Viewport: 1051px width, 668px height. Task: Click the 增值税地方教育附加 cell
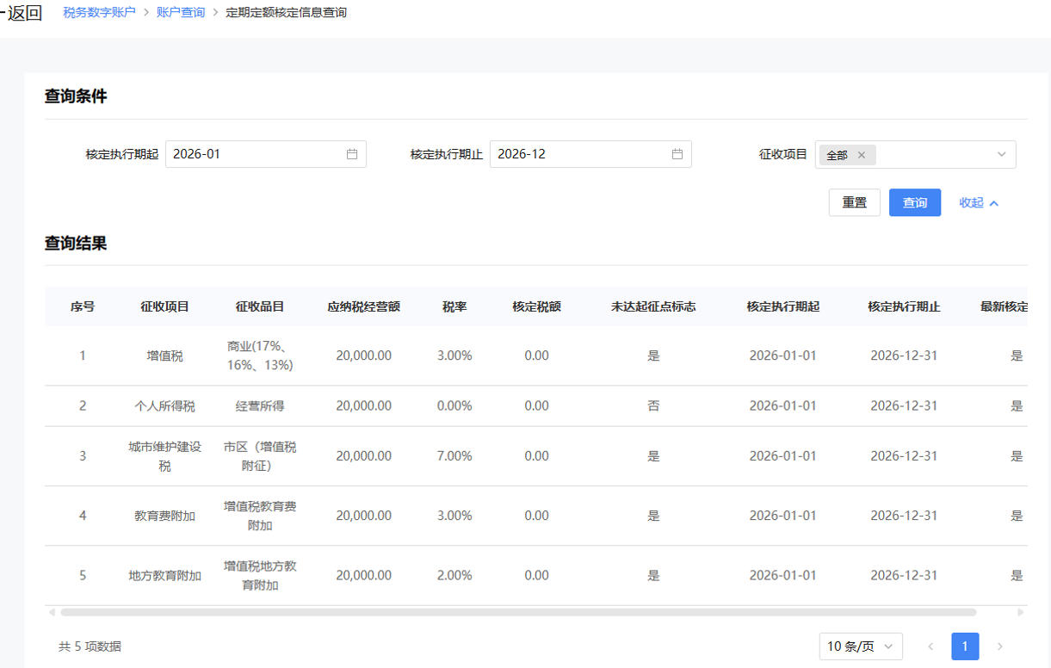pos(260,575)
